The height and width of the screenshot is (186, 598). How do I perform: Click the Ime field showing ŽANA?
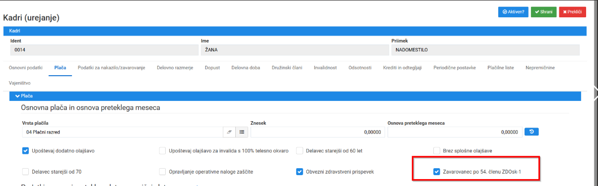295,50
